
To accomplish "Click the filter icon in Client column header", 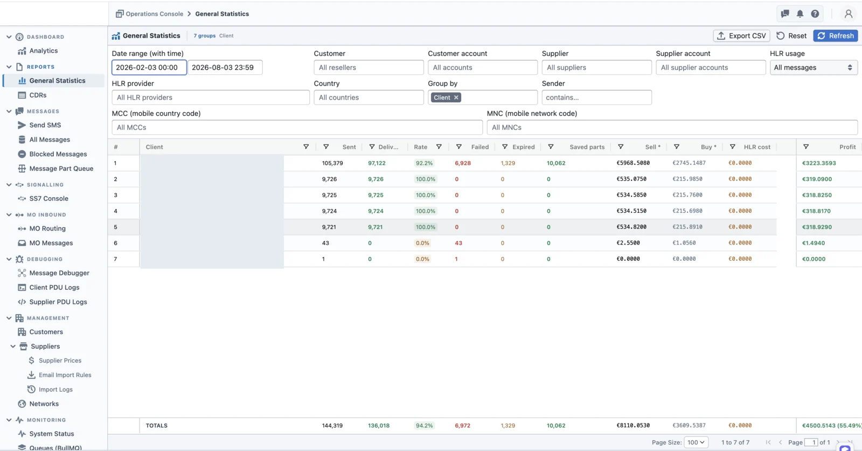I will [x=306, y=147].
